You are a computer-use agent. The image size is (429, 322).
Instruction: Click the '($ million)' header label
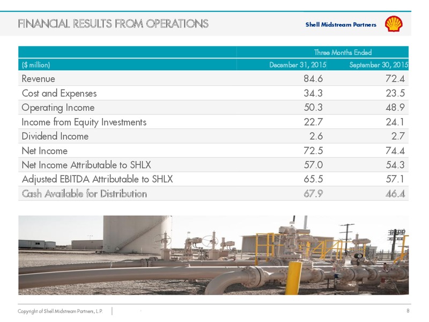point(36,65)
